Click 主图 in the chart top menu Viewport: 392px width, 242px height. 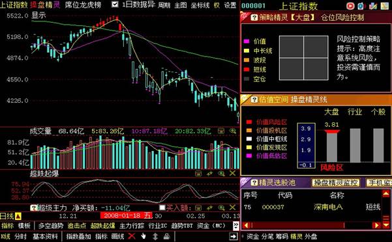[180, 5]
